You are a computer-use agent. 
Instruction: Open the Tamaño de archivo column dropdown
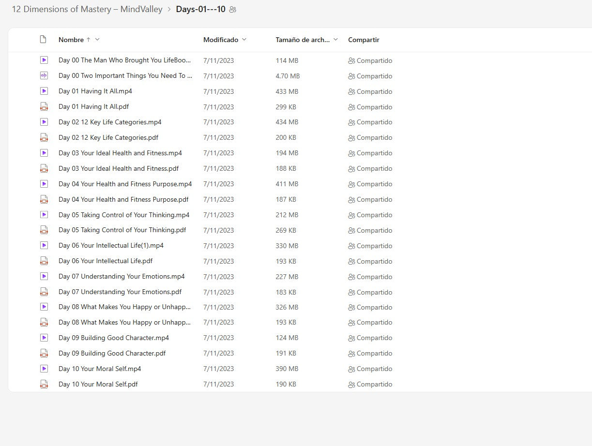[336, 40]
